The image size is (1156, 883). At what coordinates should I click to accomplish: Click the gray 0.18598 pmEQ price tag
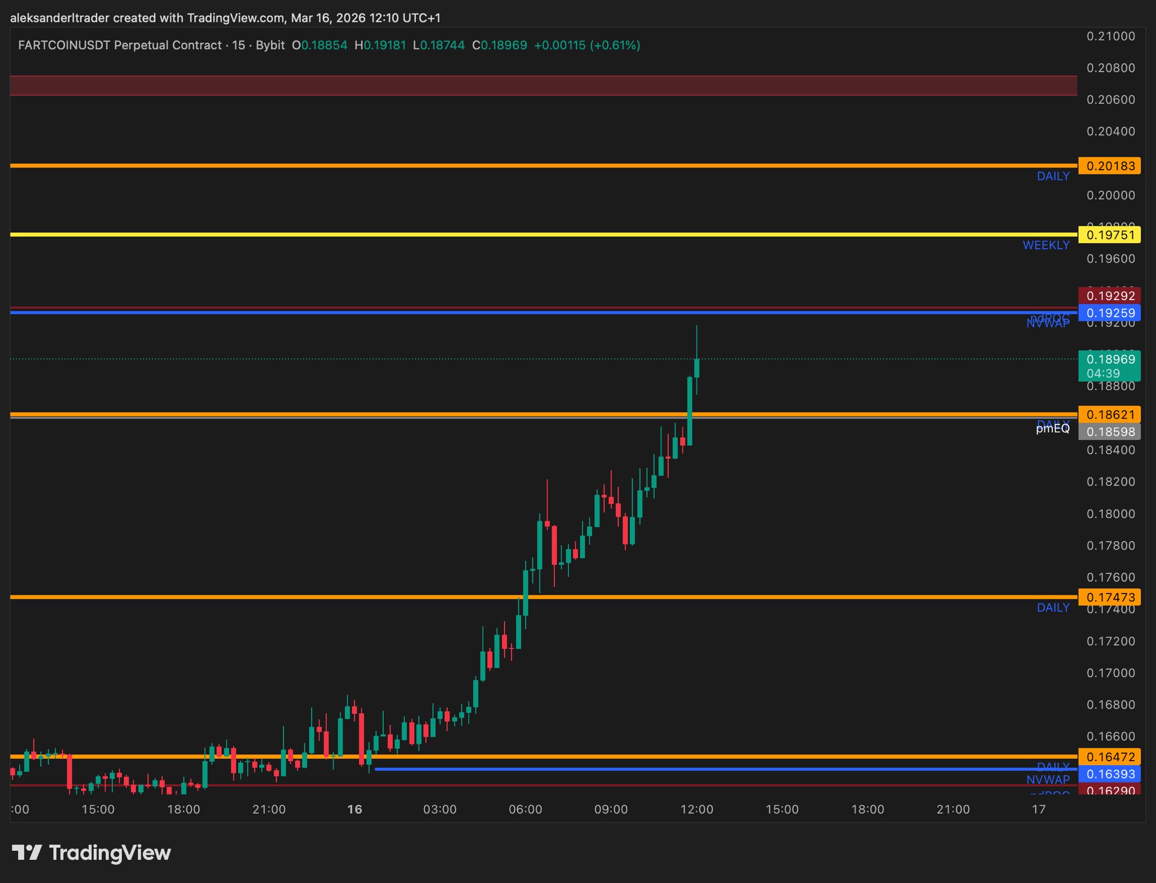click(x=1109, y=432)
